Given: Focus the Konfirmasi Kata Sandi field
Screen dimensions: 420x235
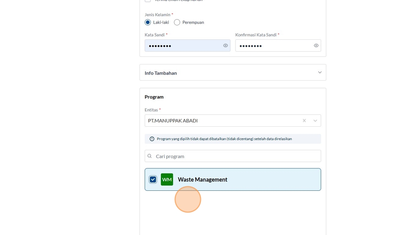Looking at the screenshot, I should click(274, 46).
